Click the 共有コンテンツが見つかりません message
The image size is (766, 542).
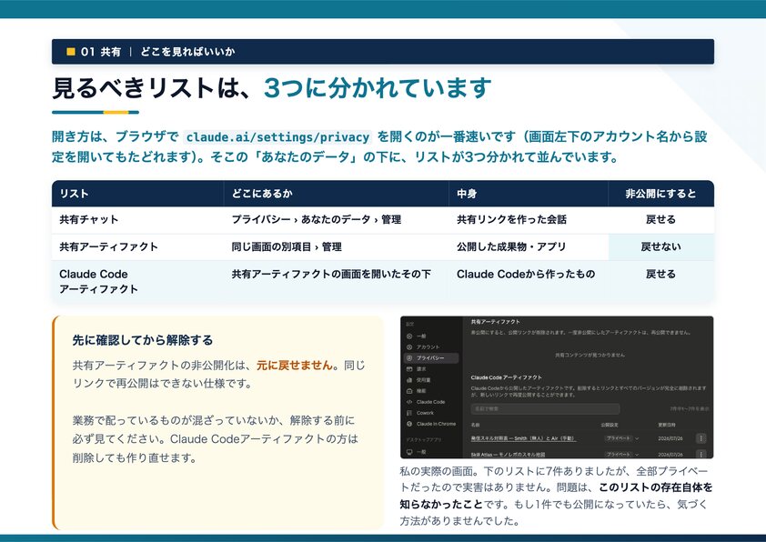point(590,355)
